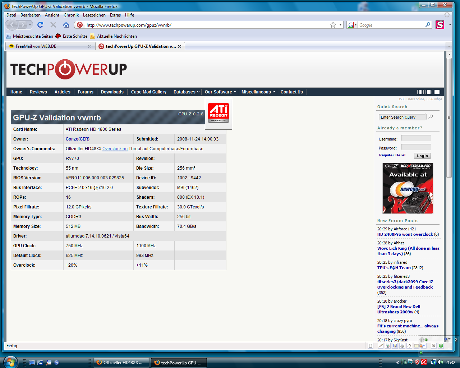The width and height of the screenshot is (460, 368).
Task: Click the ATI Radeon Graphics logo
Action: click(x=218, y=114)
